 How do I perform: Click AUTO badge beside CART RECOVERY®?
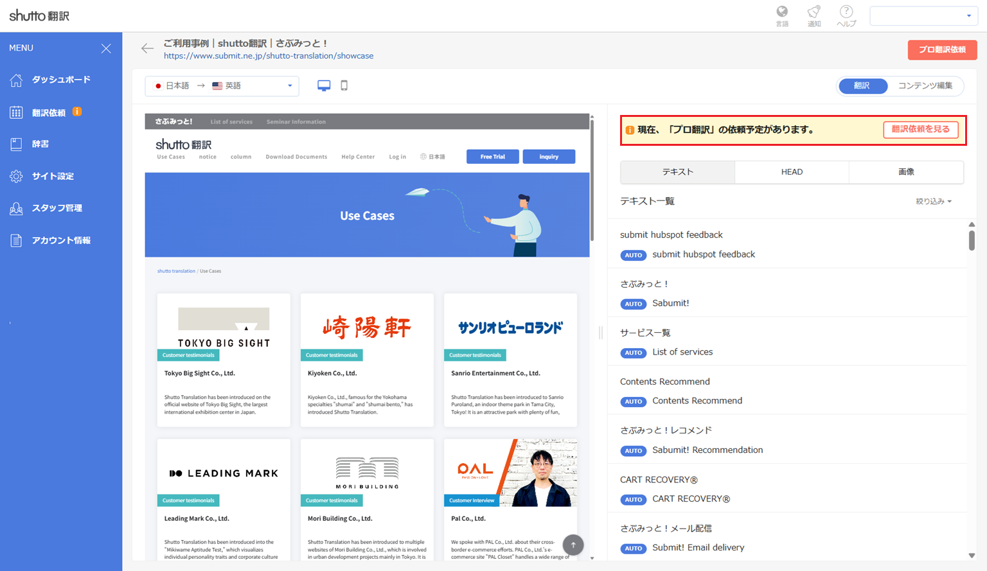click(x=634, y=500)
